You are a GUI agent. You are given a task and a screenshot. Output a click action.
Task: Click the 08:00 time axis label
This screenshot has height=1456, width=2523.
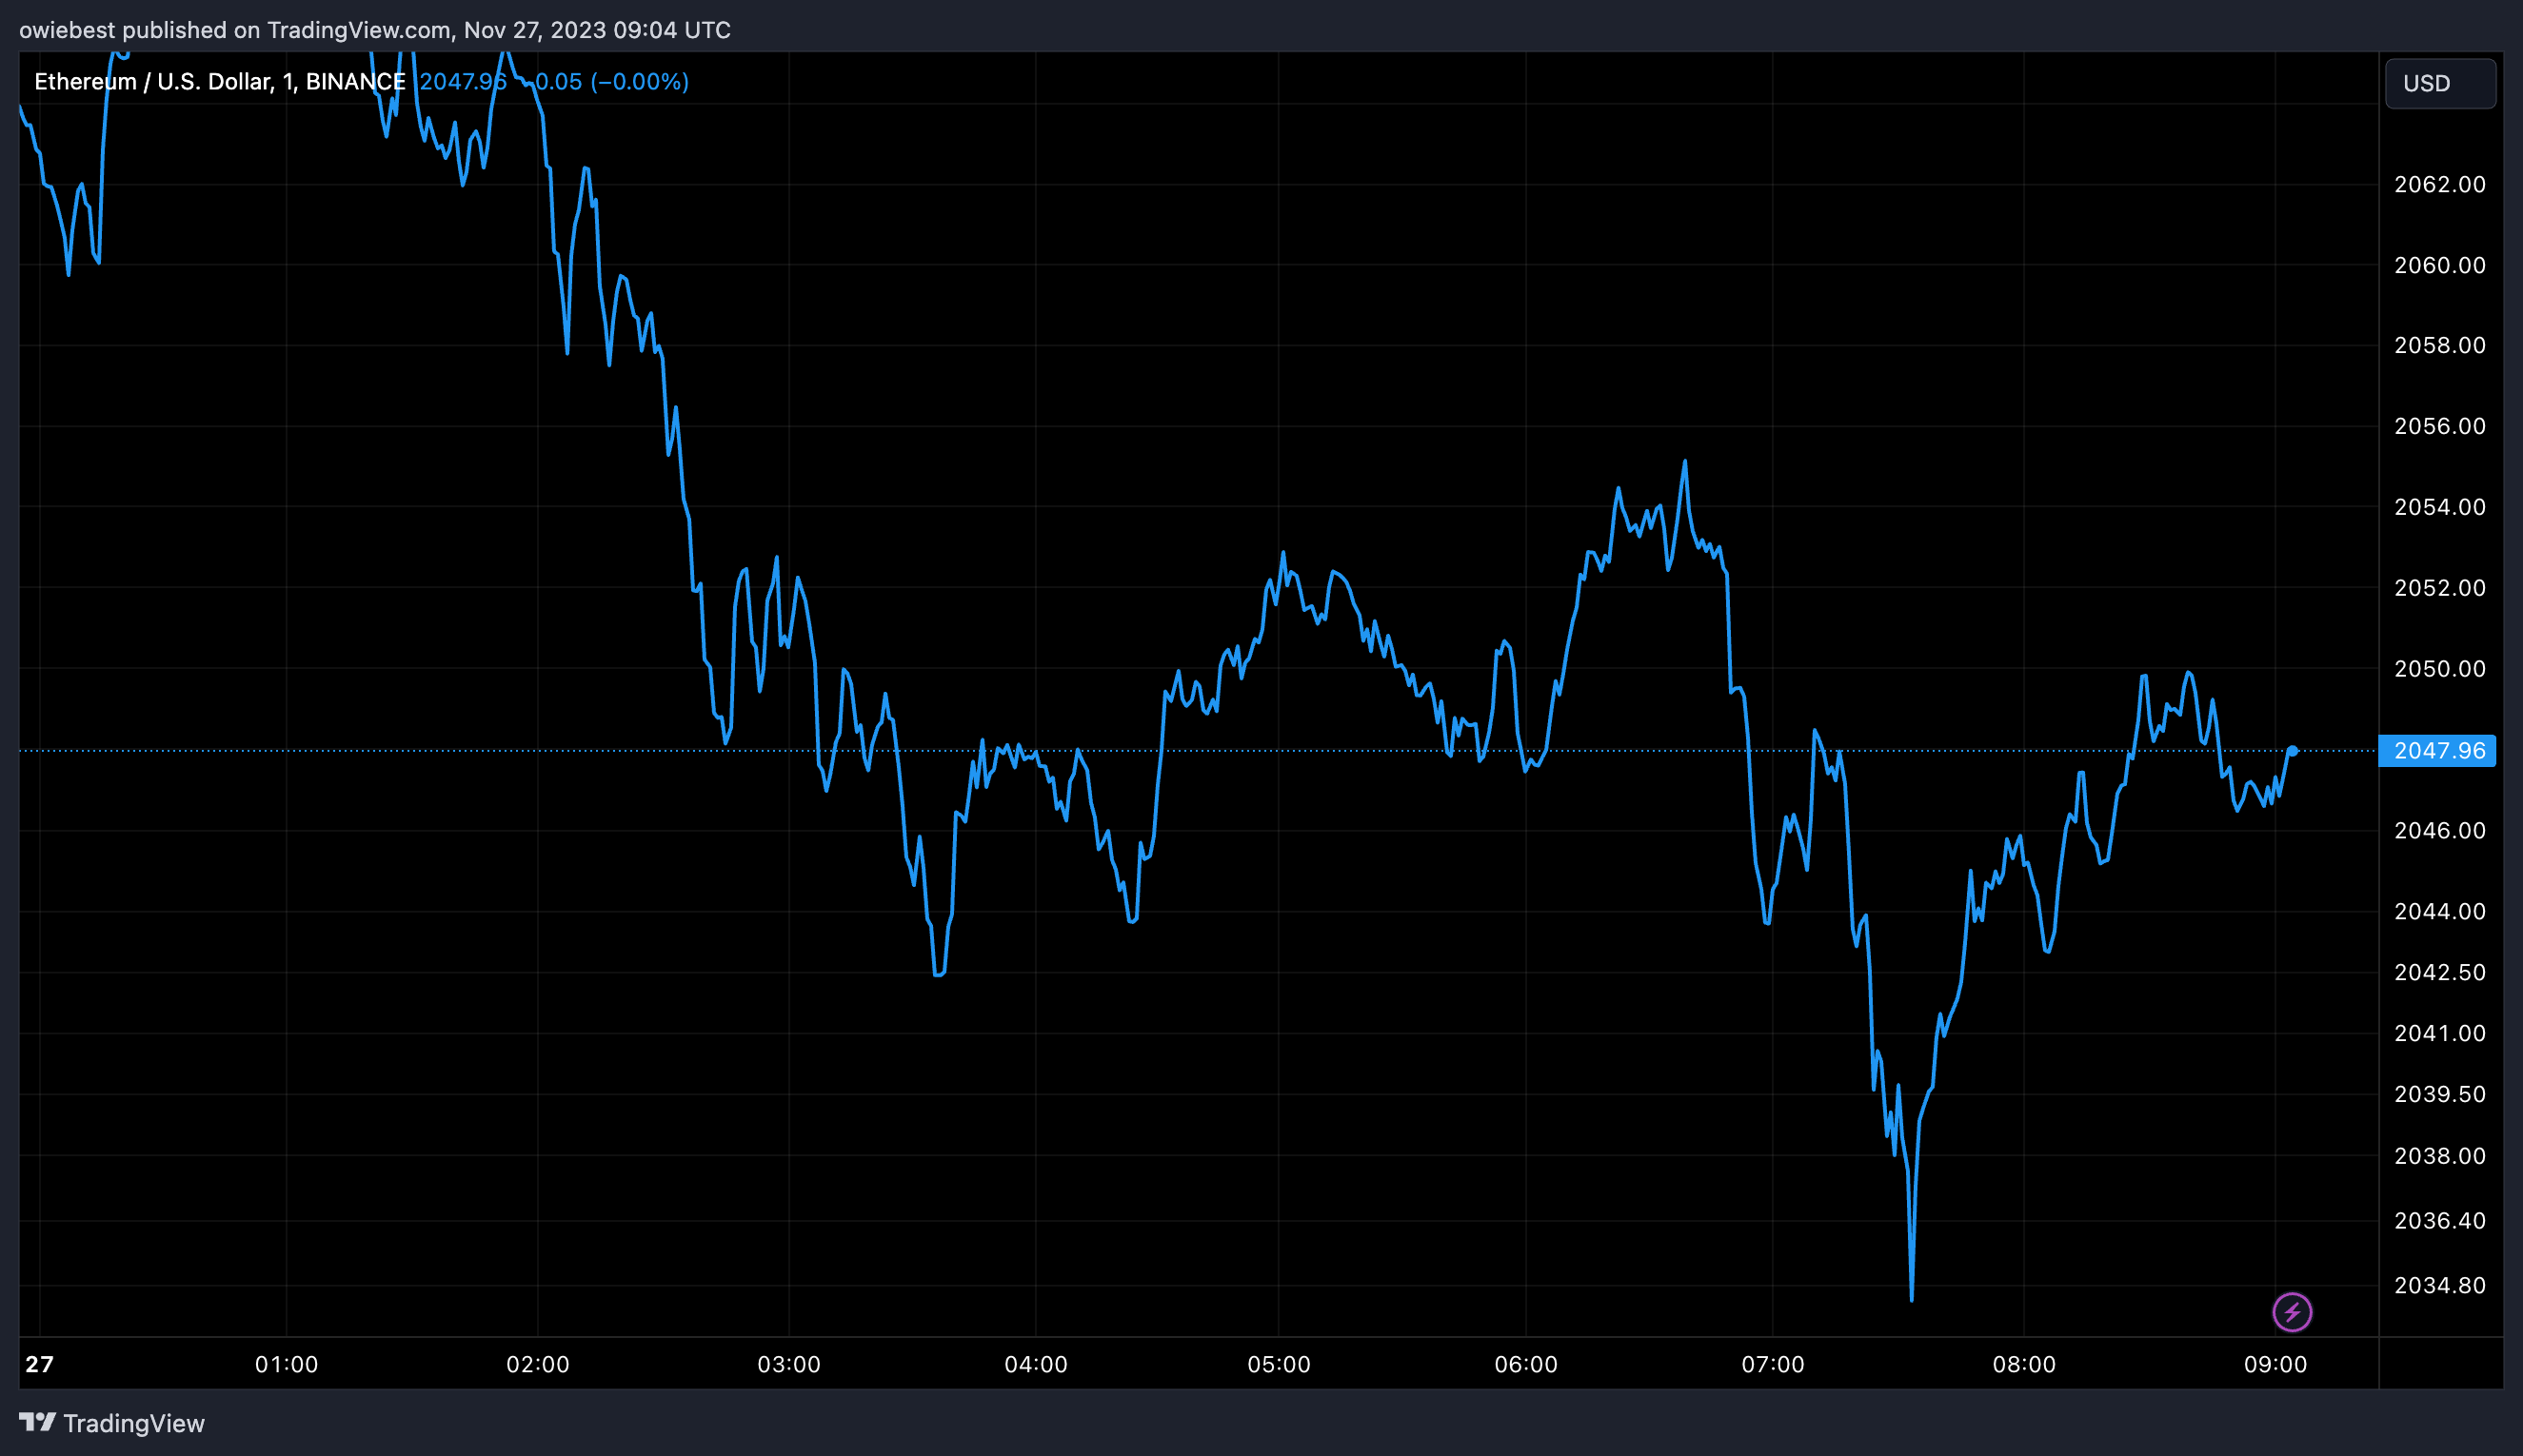[2024, 1365]
